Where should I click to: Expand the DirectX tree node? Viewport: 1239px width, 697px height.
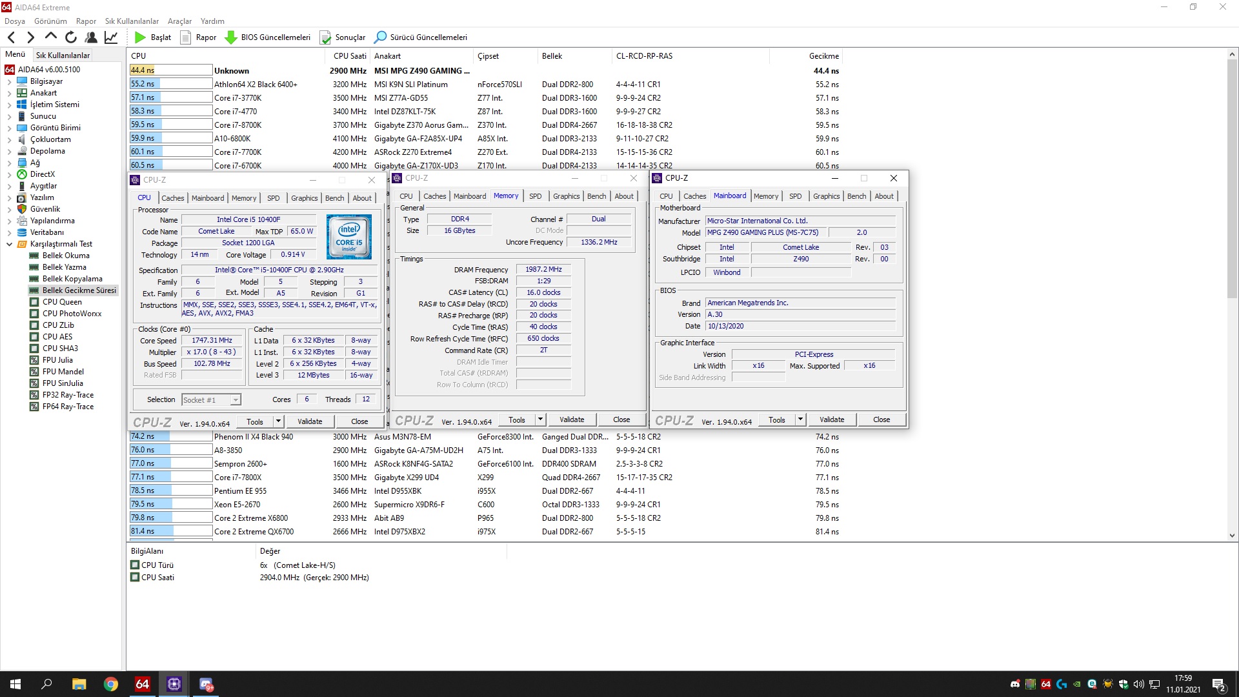(9, 175)
